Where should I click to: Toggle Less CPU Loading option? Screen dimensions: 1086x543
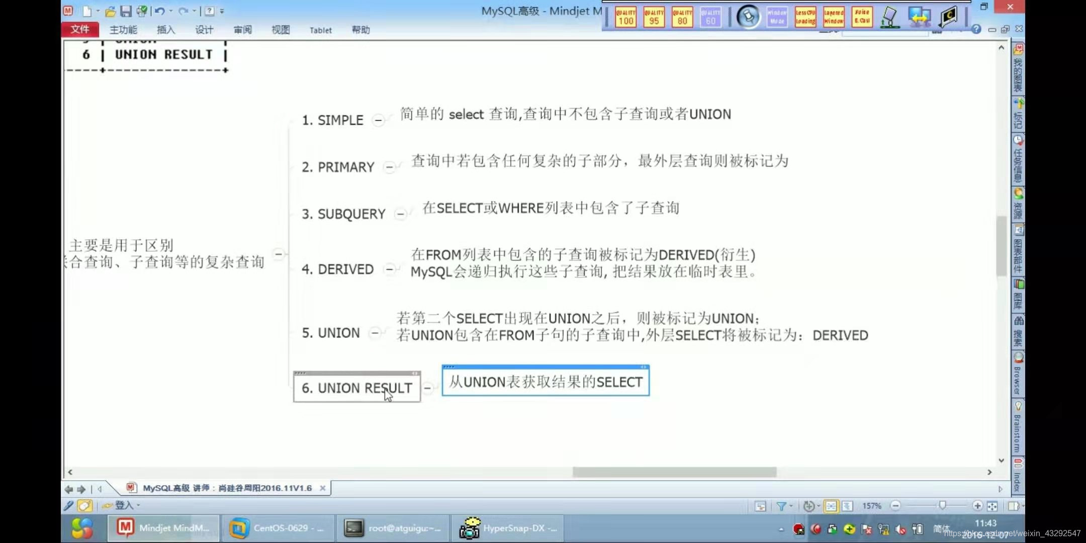805,17
